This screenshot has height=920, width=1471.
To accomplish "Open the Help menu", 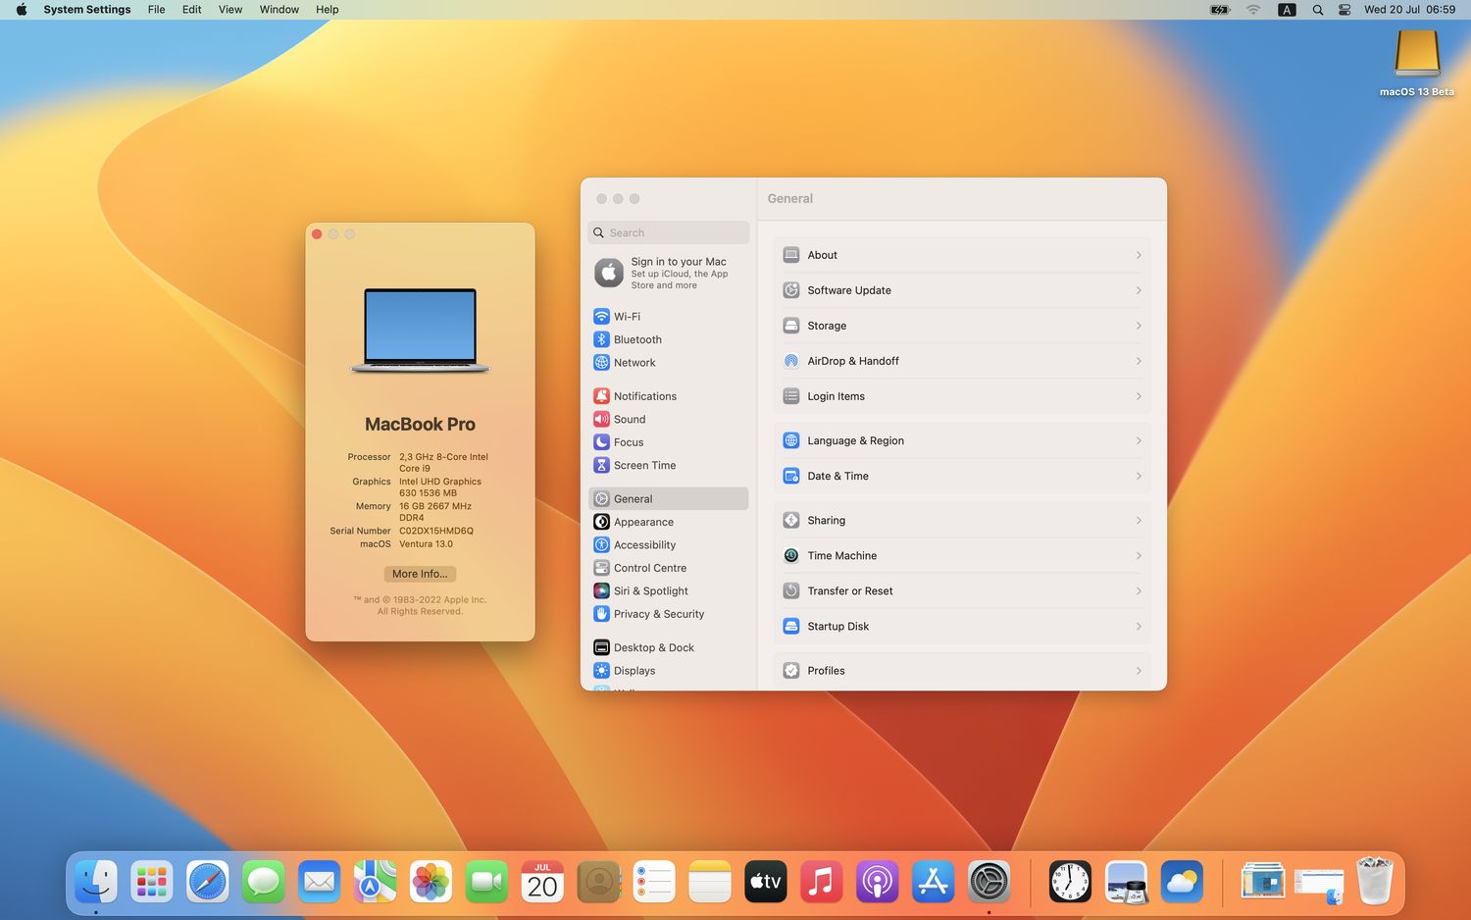I will (x=328, y=10).
